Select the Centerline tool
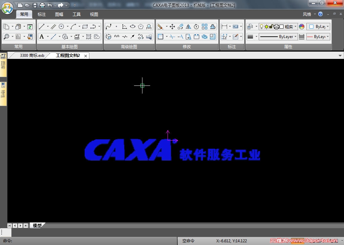This screenshot has height=245, width=344. pyautogui.click(x=53, y=37)
